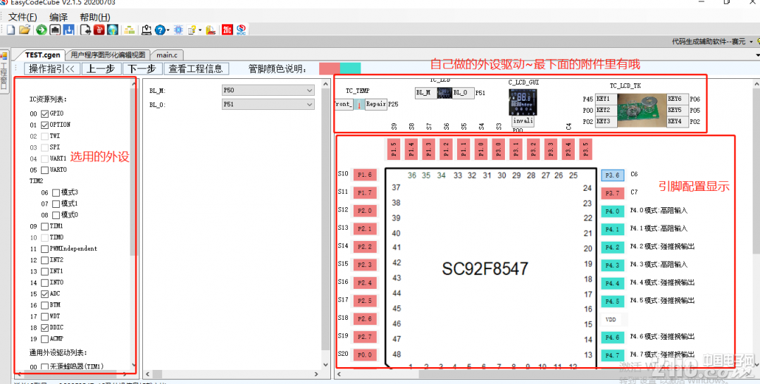This screenshot has width=760, height=384.
Task: Click the KEY1 touch key button
Action: click(606, 99)
